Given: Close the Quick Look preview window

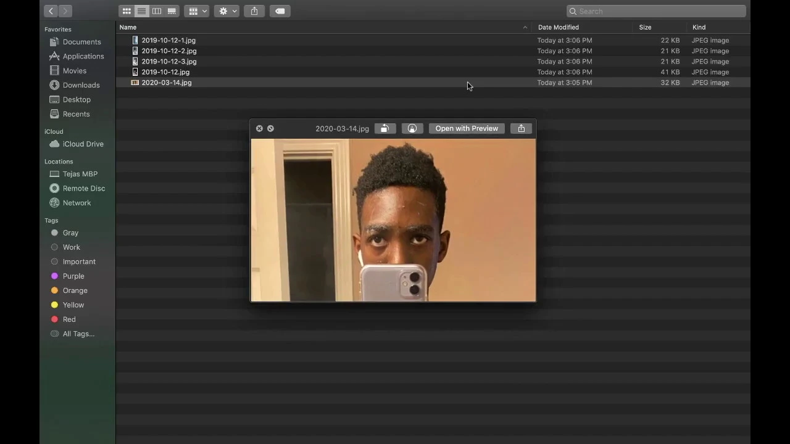Looking at the screenshot, I should click(259, 128).
